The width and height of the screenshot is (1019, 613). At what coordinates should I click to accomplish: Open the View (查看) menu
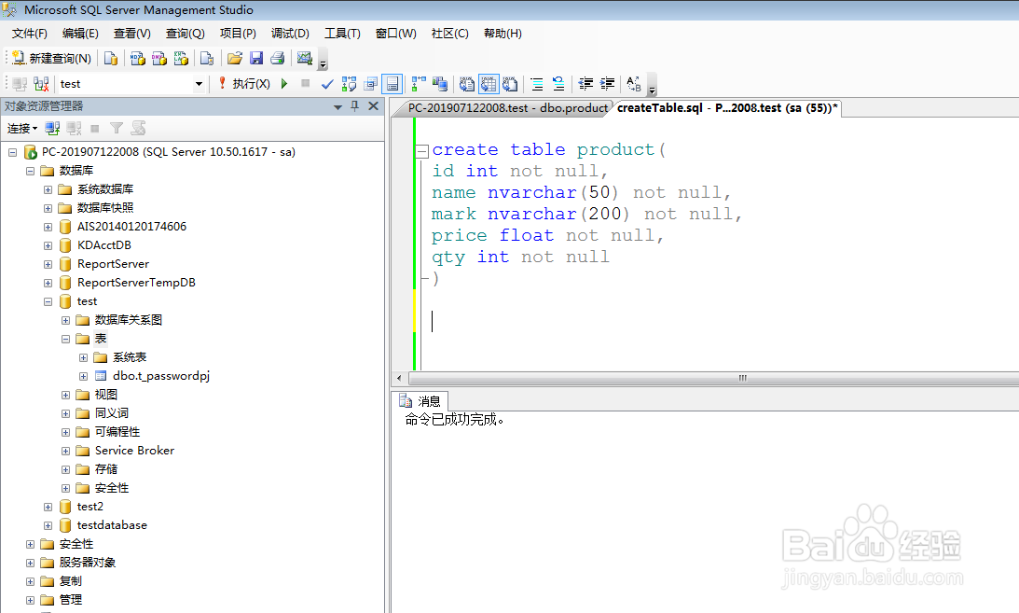pos(132,34)
